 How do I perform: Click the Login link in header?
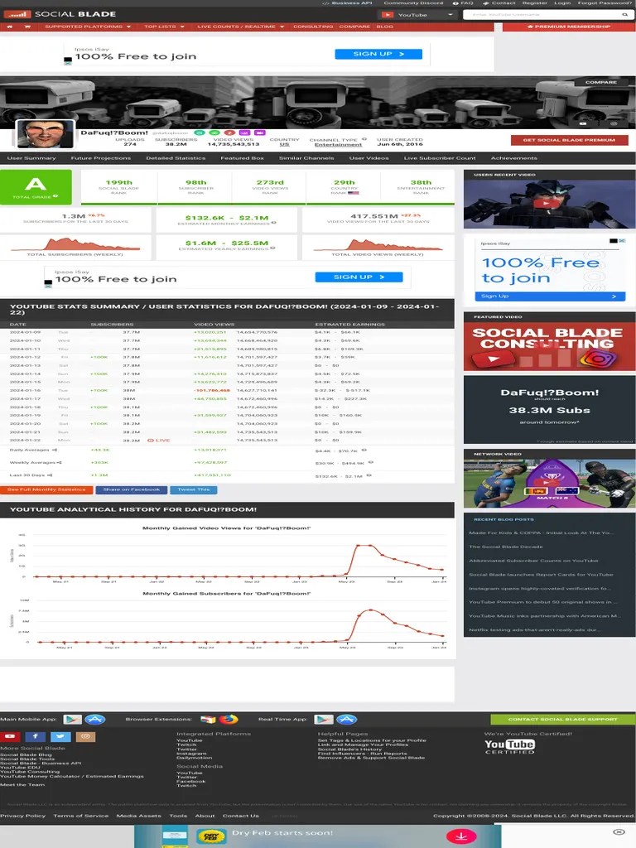pyautogui.click(x=562, y=3)
